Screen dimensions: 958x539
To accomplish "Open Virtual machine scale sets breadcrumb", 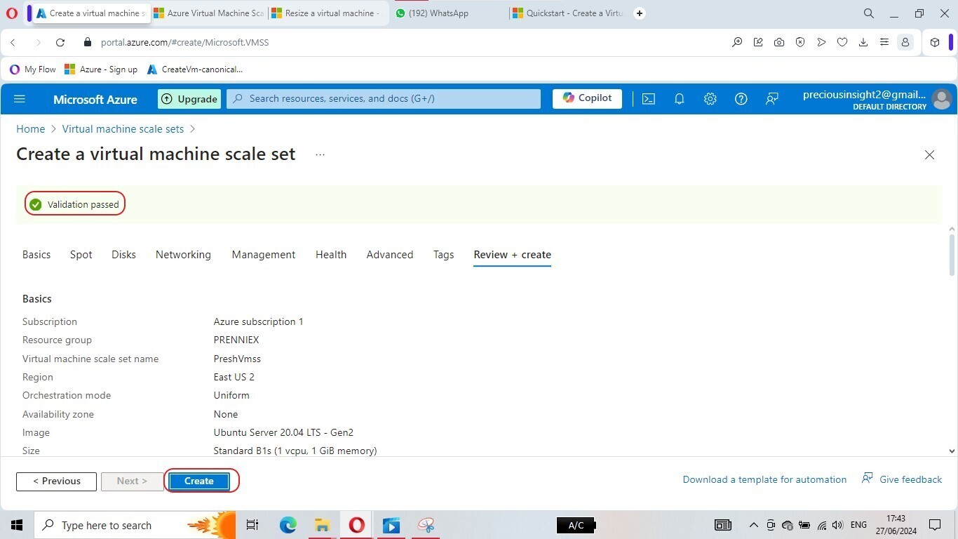I will coord(123,129).
